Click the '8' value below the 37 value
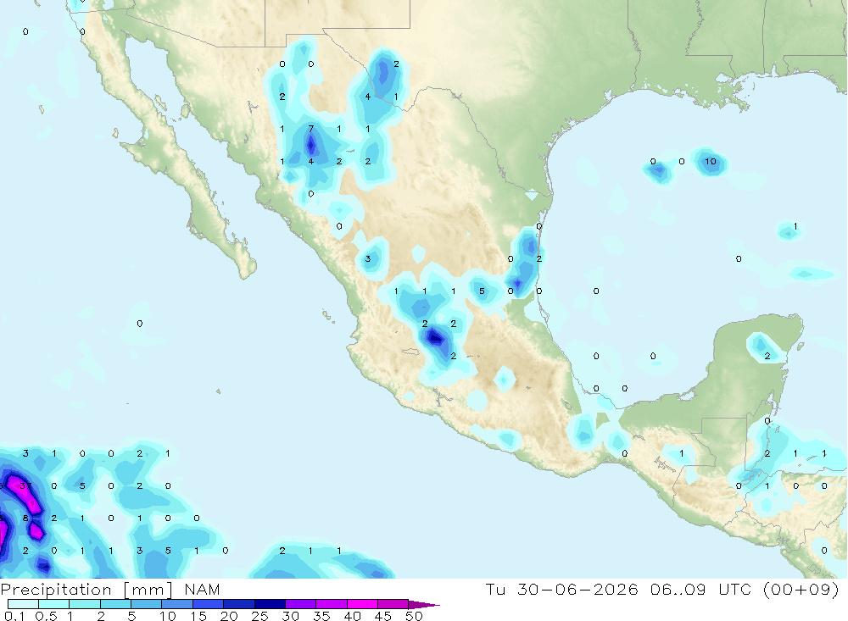The width and height of the screenshot is (848, 621). (25, 518)
